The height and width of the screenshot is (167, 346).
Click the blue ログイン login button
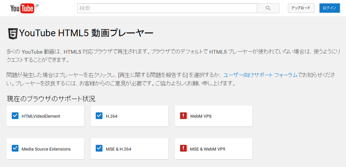tap(330, 8)
